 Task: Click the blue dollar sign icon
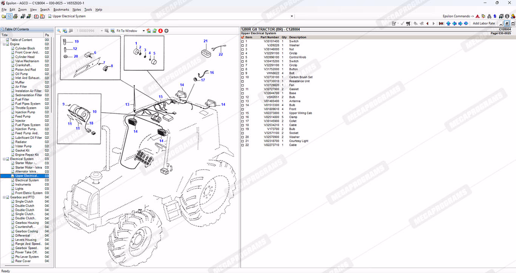point(495,16)
